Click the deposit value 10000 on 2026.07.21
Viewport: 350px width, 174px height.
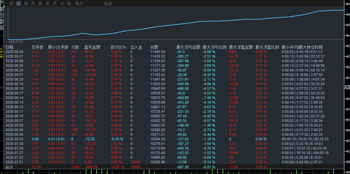coord(135,162)
